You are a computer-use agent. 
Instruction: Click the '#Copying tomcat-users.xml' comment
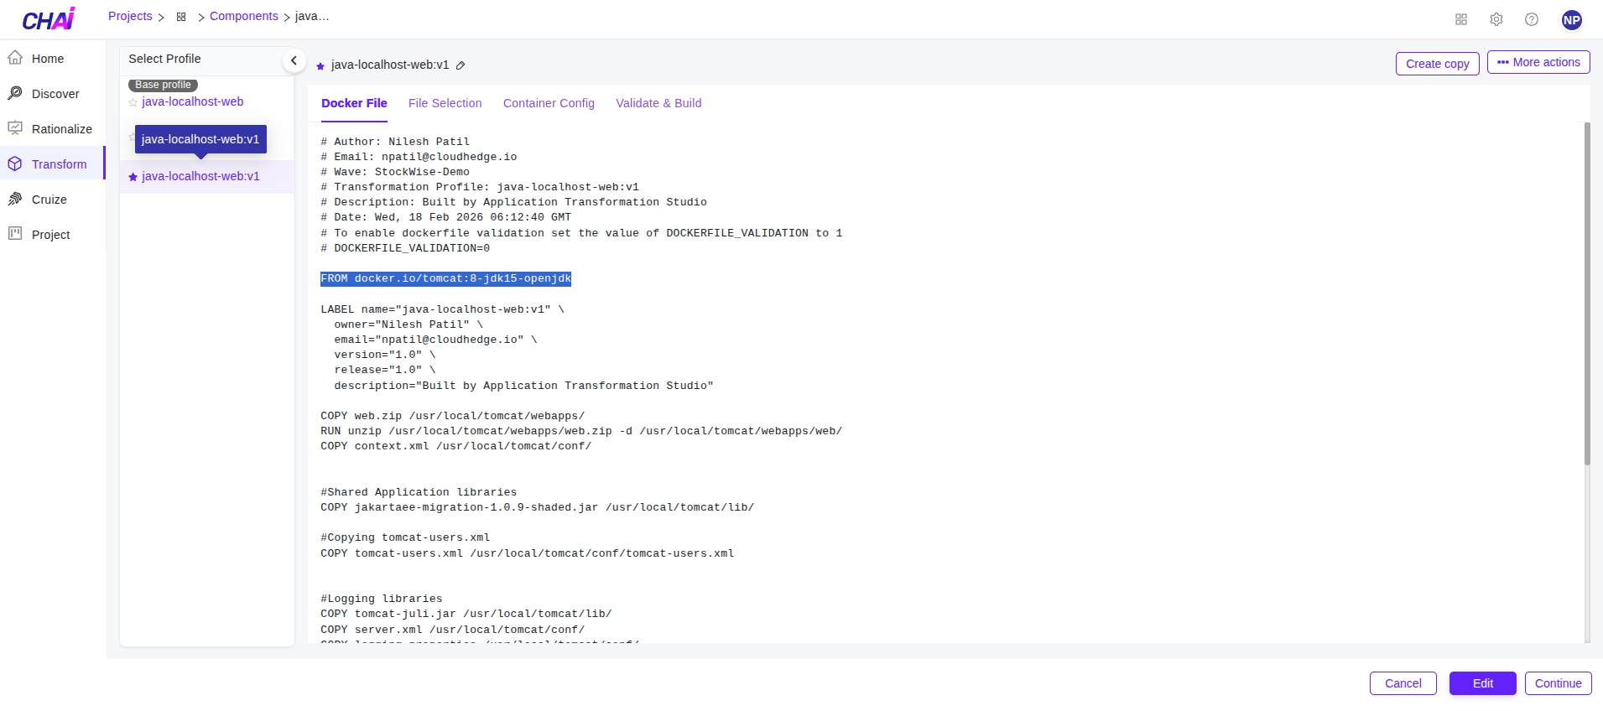tap(405, 537)
